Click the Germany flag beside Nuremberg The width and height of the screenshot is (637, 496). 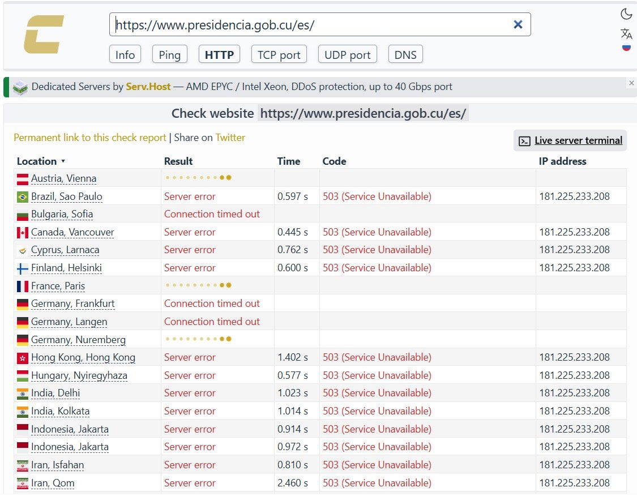tap(22, 340)
